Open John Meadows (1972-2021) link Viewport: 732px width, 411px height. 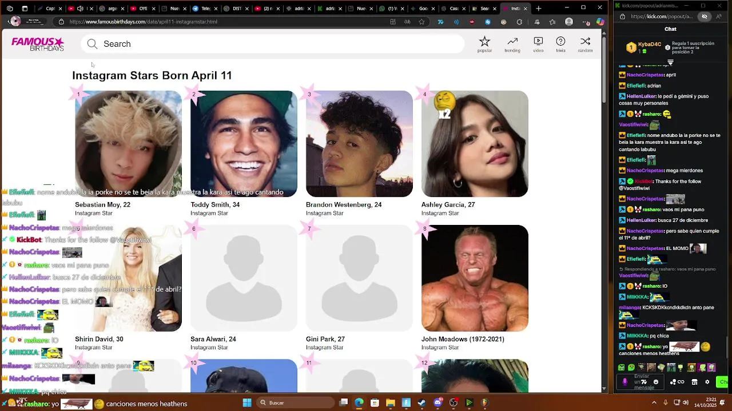[x=463, y=339]
